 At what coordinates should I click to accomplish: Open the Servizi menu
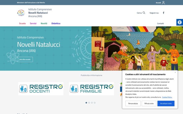[x=33, y=24]
